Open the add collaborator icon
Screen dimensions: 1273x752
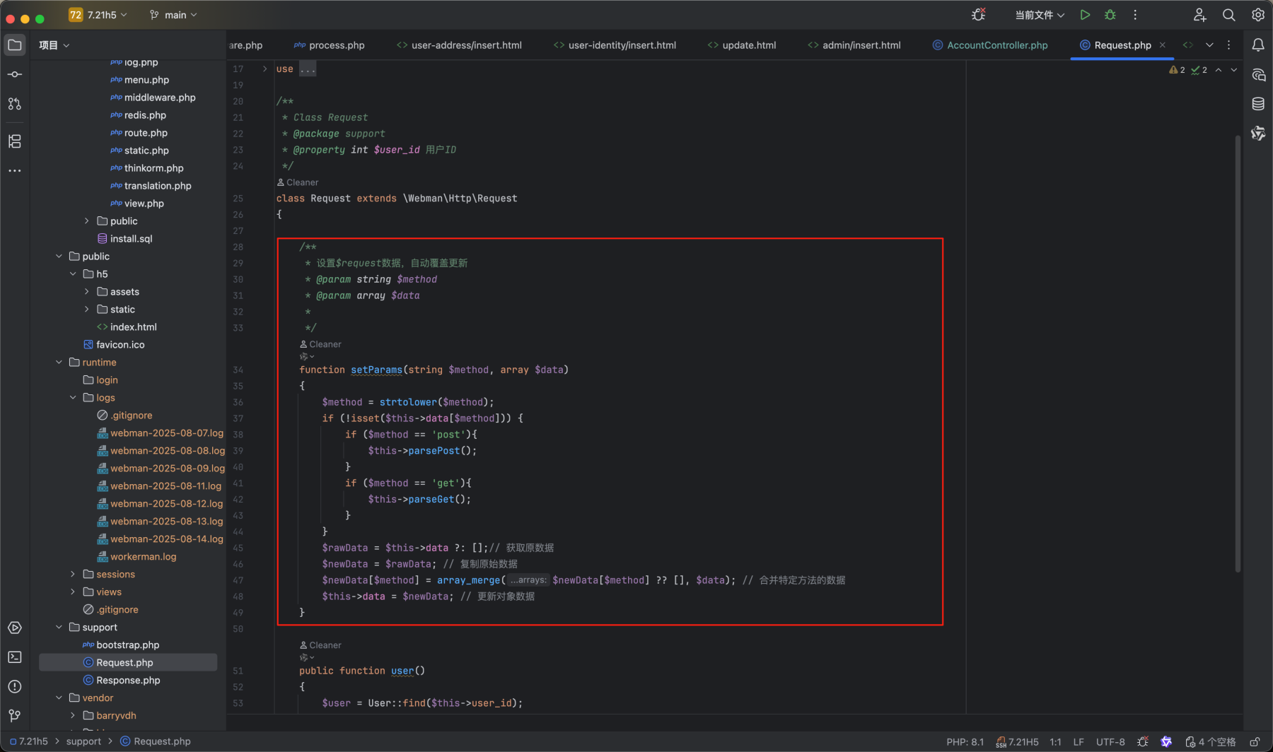[1200, 15]
